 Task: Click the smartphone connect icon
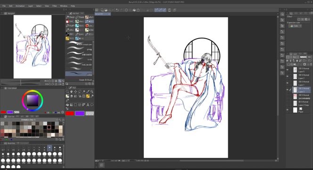point(170,10)
